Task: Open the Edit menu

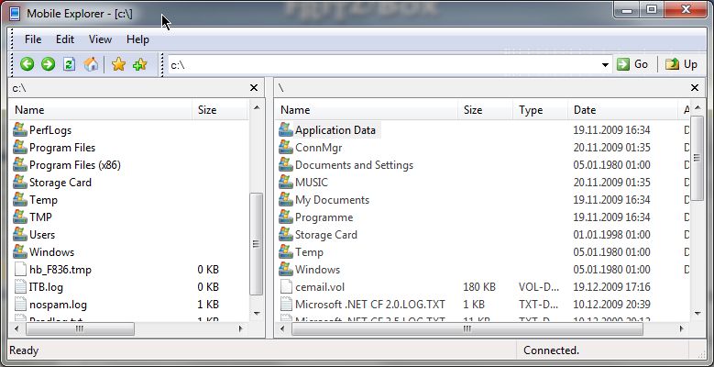Action: pos(65,39)
